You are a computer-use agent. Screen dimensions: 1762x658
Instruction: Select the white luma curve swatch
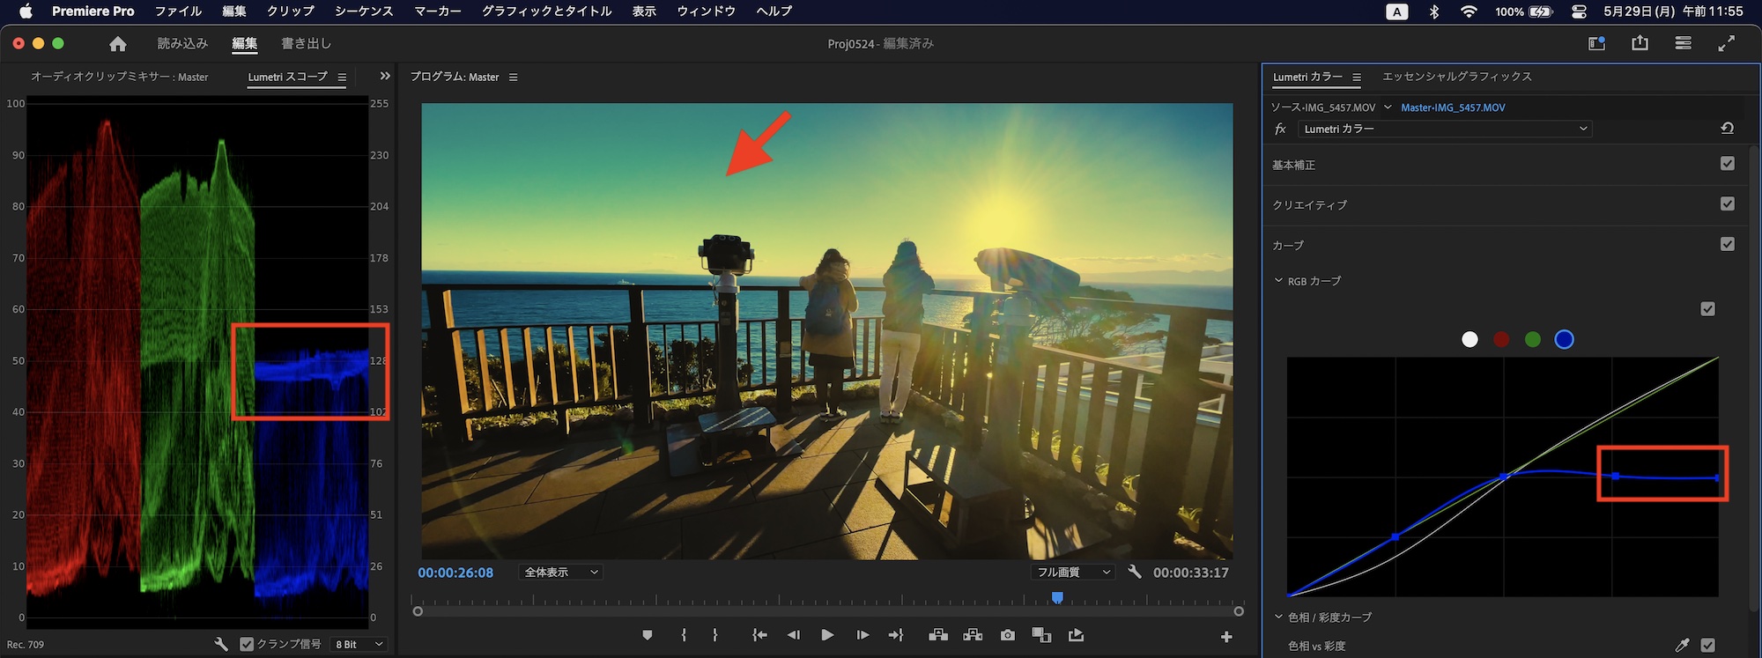tap(1470, 339)
